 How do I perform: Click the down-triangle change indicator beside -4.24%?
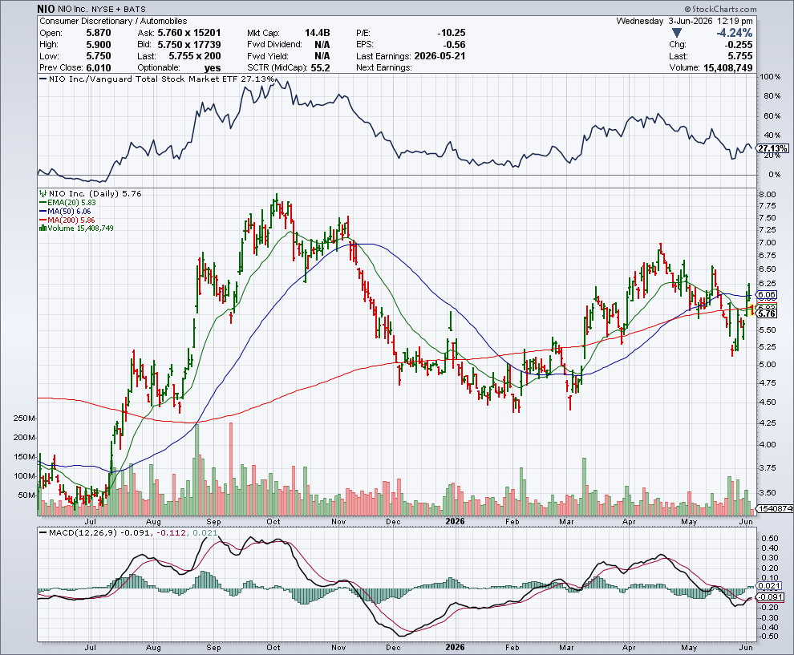click(677, 33)
